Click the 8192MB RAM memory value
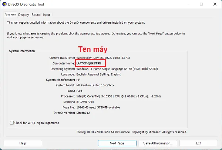This screenshot has width=222, height=150. pyautogui.click(x=85, y=101)
